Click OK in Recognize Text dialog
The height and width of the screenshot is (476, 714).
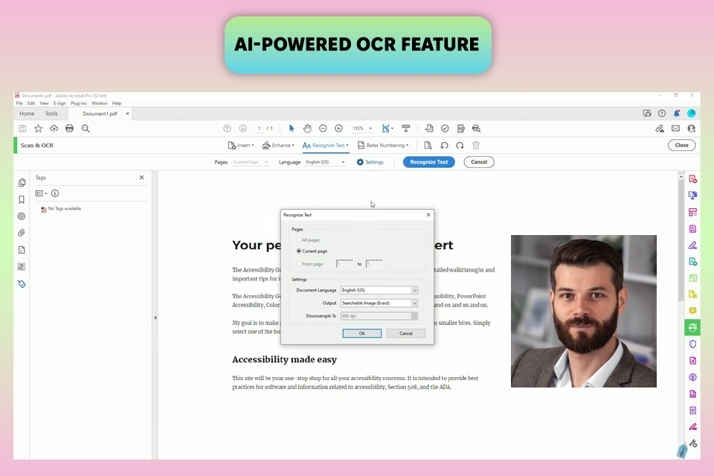[x=362, y=333]
